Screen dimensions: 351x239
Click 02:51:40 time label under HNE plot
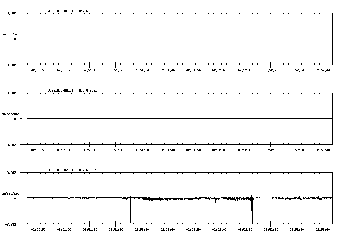coord(167,70)
